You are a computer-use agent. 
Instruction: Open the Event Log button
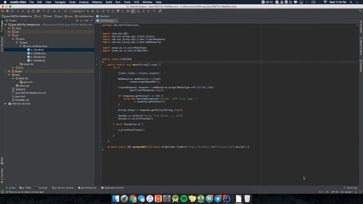[x=351, y=188]
